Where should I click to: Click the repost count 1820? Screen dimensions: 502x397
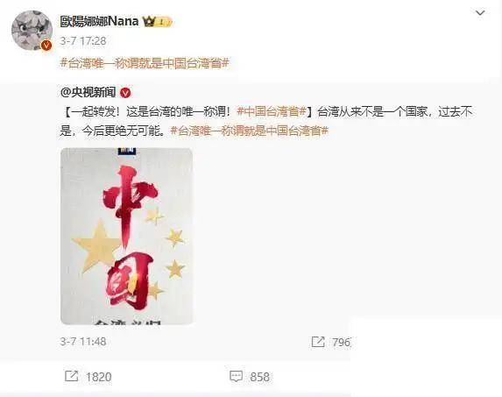99,377
